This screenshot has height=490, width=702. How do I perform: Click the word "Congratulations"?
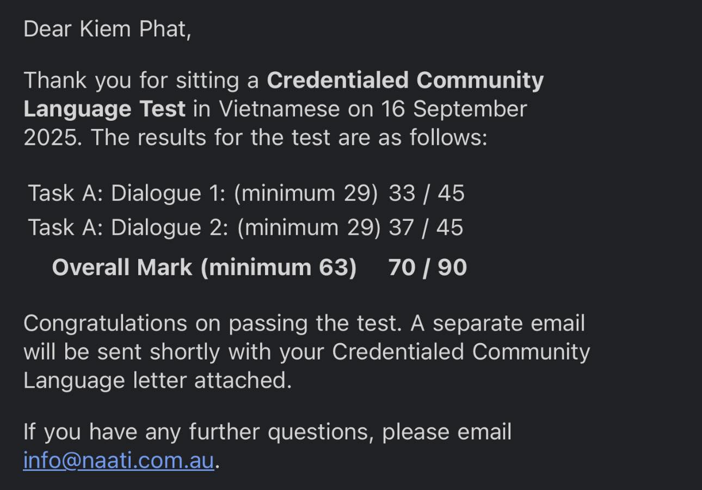(x=106, y=324)
